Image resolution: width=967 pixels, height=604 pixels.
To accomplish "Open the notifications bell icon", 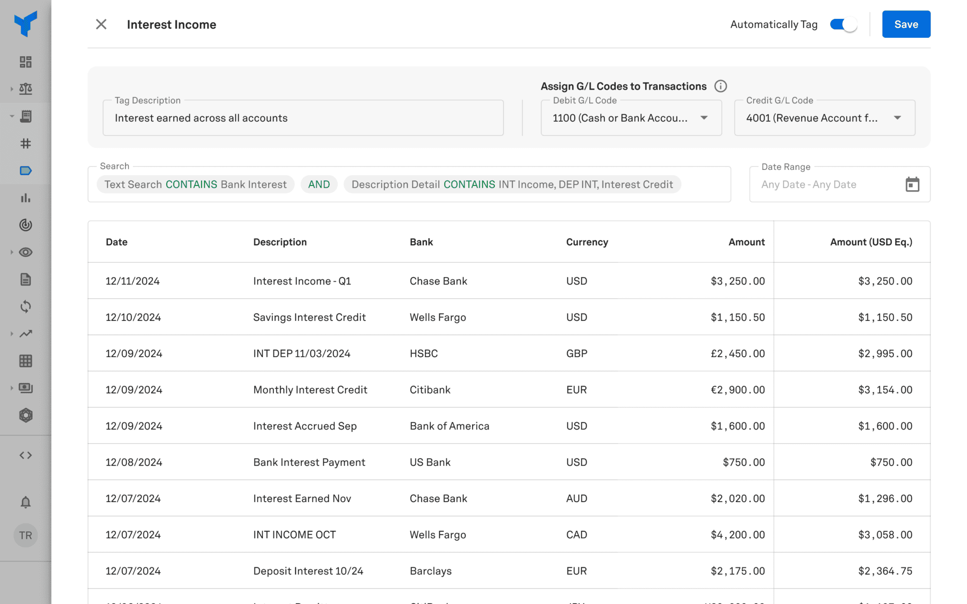I will pos(25,502).
